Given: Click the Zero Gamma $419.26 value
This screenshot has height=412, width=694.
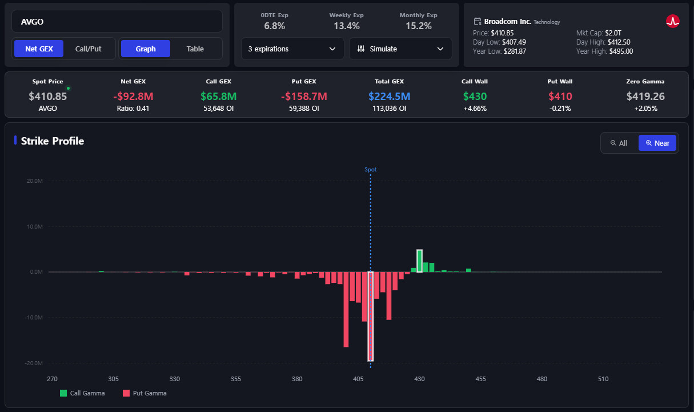Looking at the screenshot, I should 645,97.
